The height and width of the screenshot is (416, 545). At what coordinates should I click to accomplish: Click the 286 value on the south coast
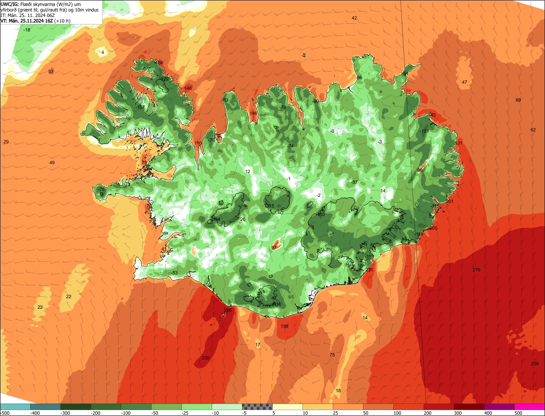point(228,311)
